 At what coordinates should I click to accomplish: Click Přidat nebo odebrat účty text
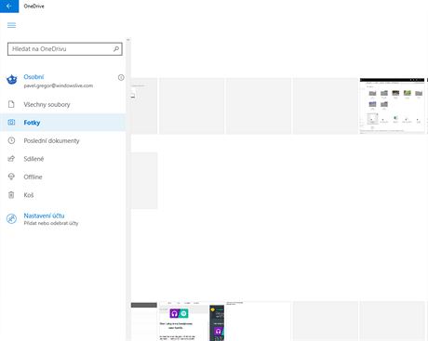[51, 223]
